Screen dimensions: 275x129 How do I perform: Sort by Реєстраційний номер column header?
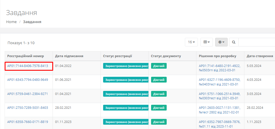pos(26,56)
